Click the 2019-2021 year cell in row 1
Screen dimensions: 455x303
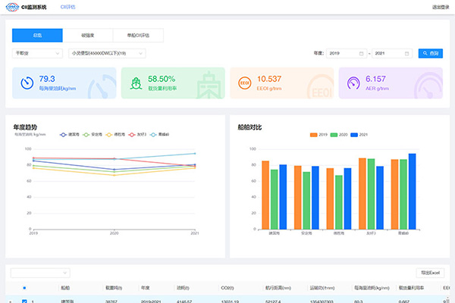click(x=151, y=301)
